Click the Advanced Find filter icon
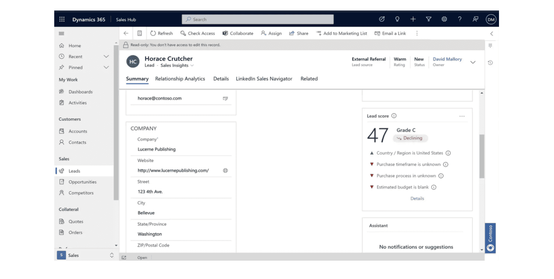The height and width of the screenshot is (279, 554). pyautogui.click(x=429, y=20)
